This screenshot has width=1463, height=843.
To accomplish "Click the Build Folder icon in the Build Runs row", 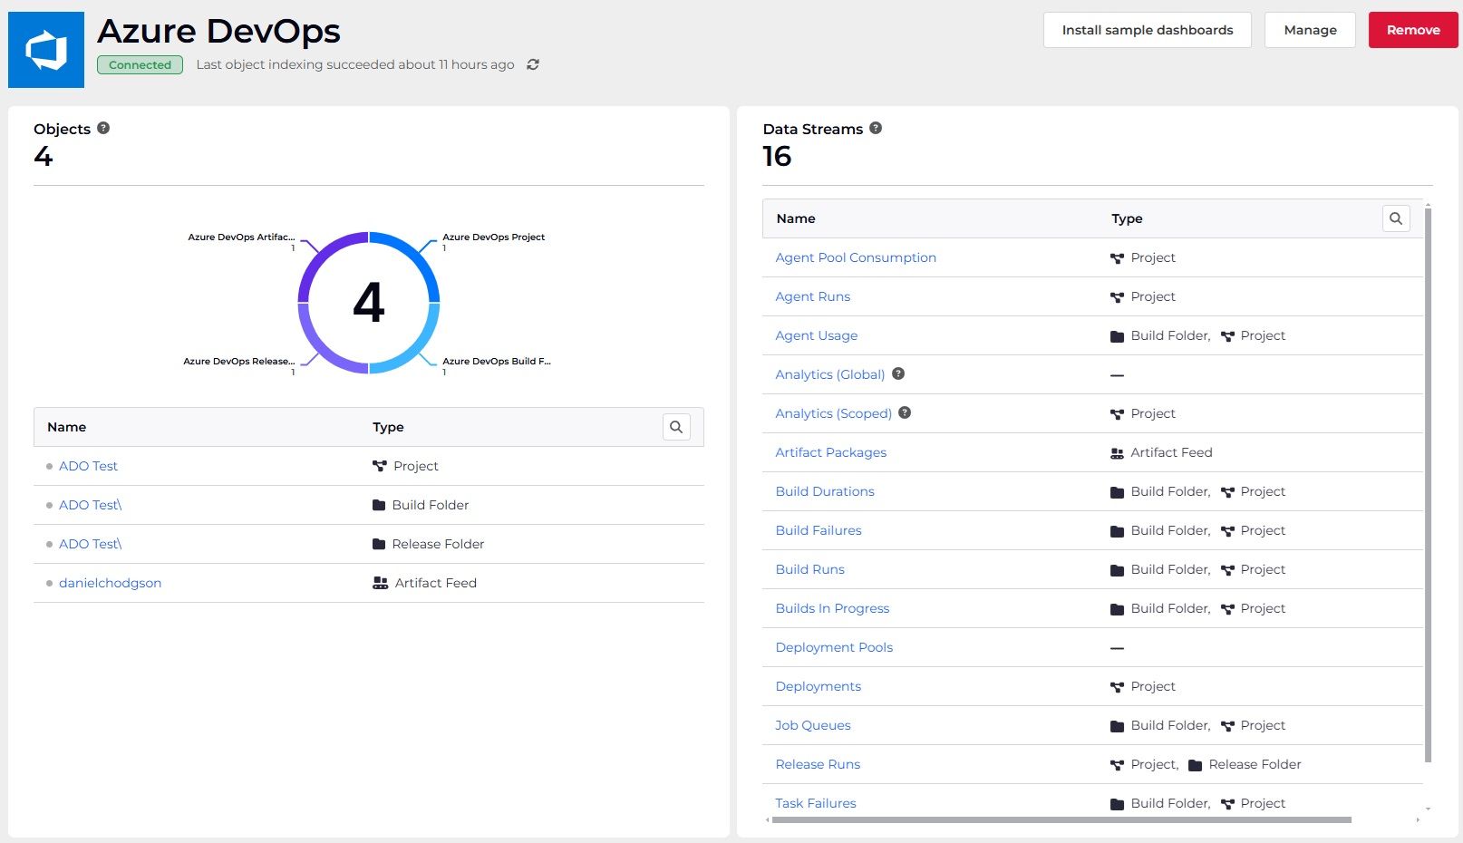I will click(x=1117, y=570).
